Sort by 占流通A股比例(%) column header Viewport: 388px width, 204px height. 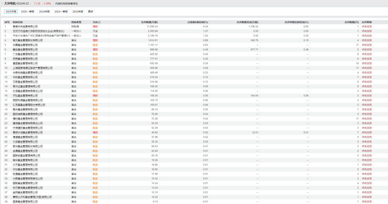198,22
